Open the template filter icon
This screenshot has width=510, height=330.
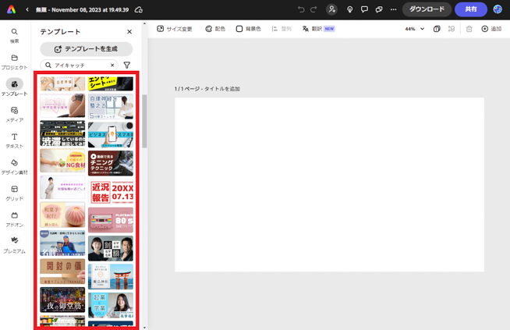click(127, 66)
